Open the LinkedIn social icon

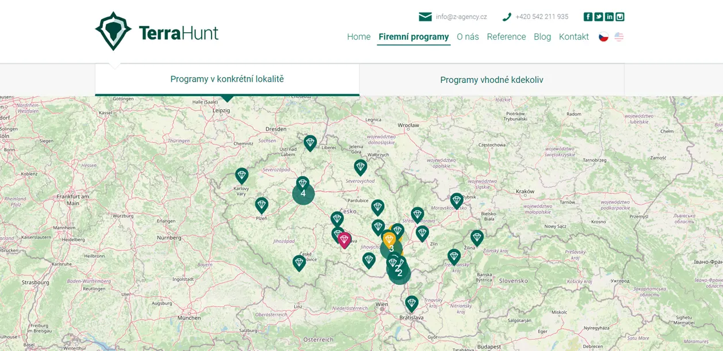[x=609, y=17]
